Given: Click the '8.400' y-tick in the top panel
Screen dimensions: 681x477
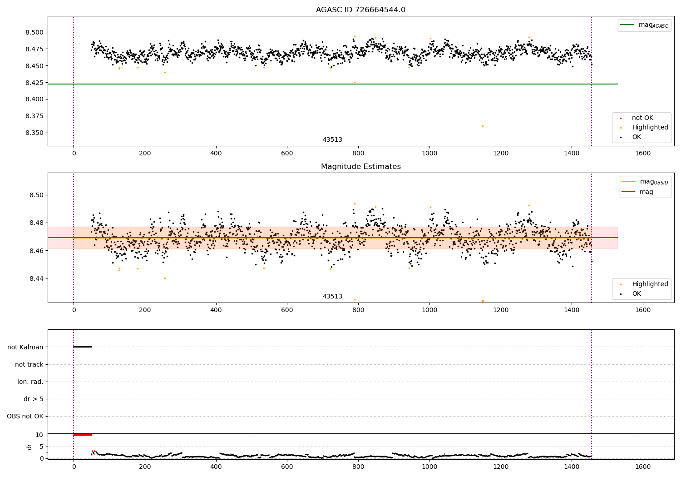Looking at the screenshot, I should tap(35, 99).
